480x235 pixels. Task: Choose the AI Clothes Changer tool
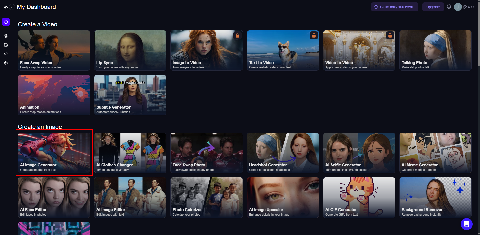coord(130,153)
